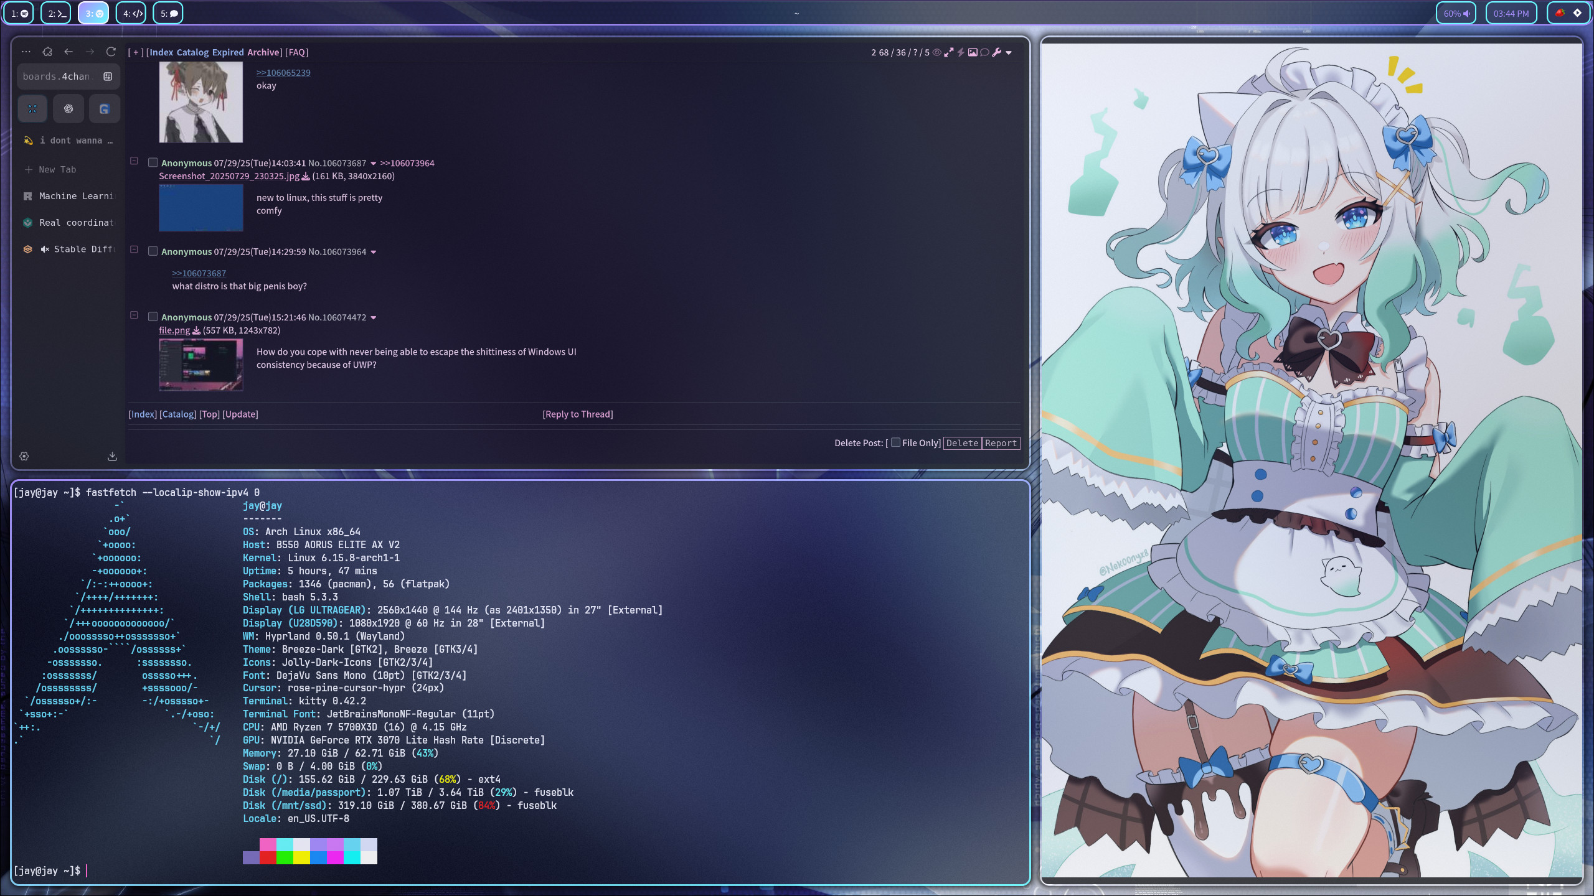The width and height of the screenshot is (1594, 896).
Task: Open browser settings gear in sidebar
Action: coord(24,456)
